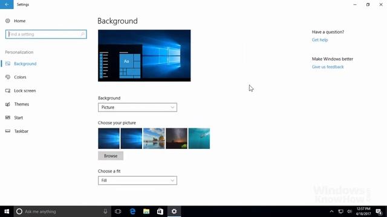387x217 pixels.
Task: Click the Colors palette icon
Action: [x=8, y=77]
